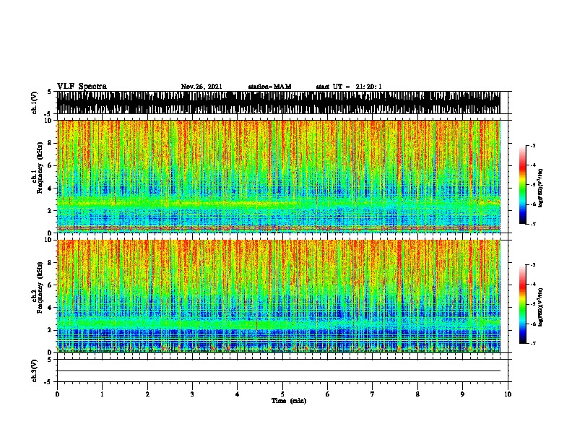Click the "station=MAM" header label
Viewport: 572px width, 442px height.
pyautogui.click(x=269, y=87)
